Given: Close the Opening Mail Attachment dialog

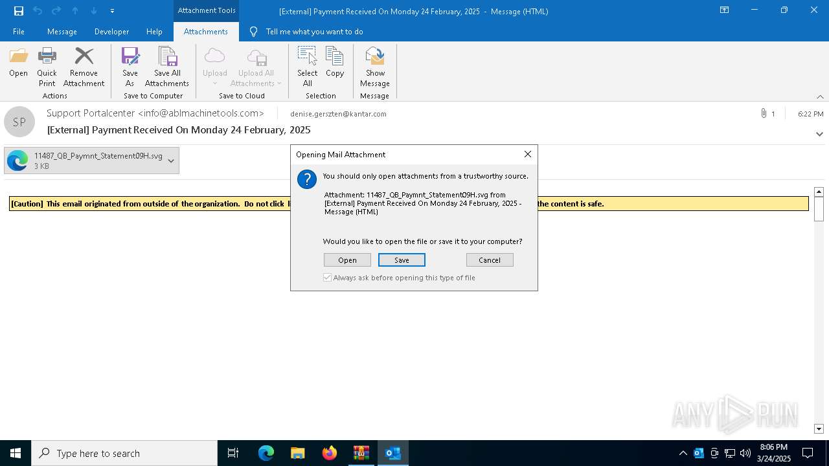Looking at the screenshot, I should point(528,154).
